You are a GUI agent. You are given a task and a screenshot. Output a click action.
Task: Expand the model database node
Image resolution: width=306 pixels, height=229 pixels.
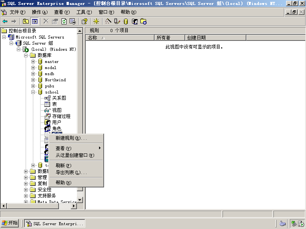click(x=33, y=68)
